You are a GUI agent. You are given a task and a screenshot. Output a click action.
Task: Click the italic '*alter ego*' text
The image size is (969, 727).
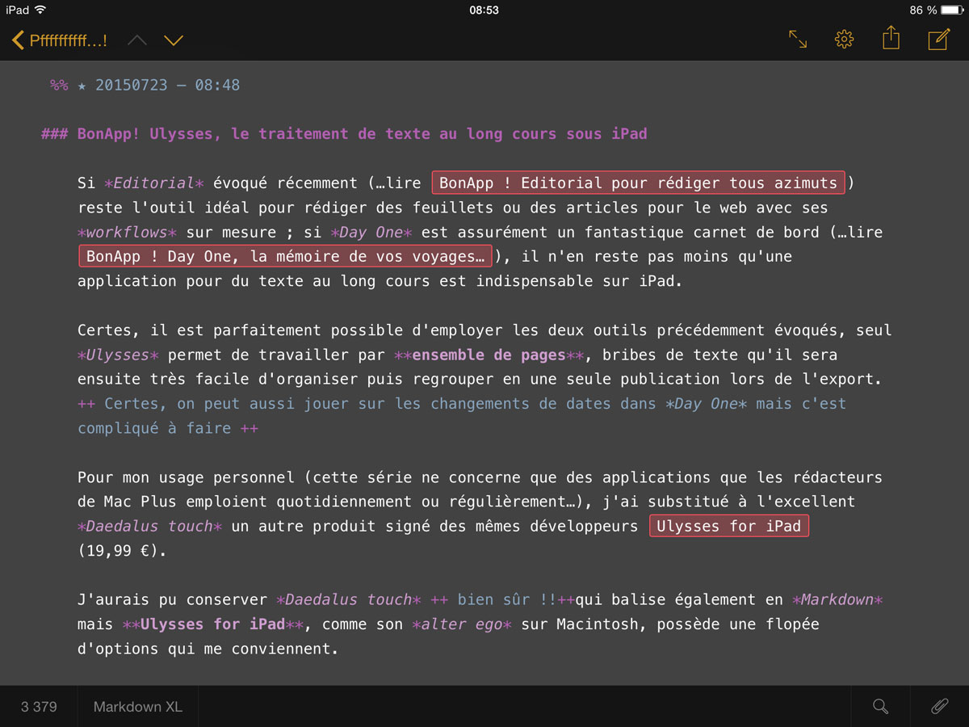point(462,624)
